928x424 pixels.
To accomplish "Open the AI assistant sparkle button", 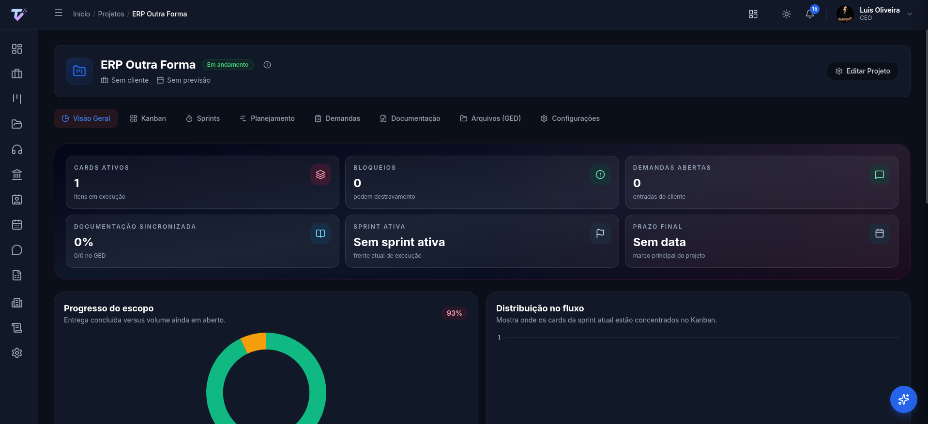I will pos(904,399).
